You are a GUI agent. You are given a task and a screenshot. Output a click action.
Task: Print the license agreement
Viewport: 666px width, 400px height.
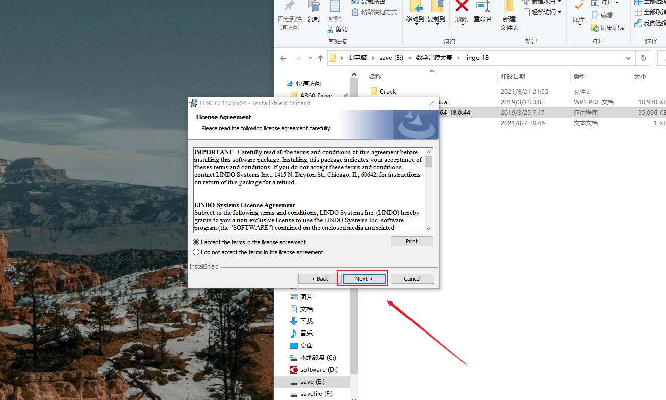click(412, 241)
